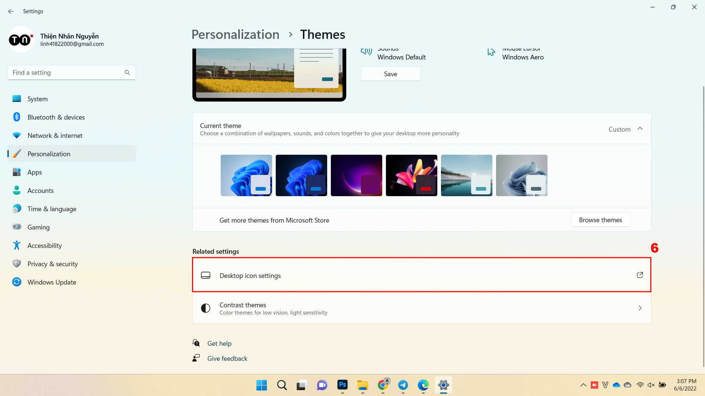Open the blue OneDrive tray icon

[x=617, y=385]
